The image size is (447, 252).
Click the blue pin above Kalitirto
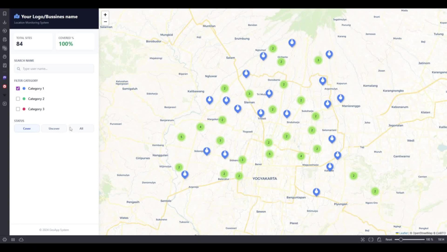pyautogui.click(x=330, y=167)
